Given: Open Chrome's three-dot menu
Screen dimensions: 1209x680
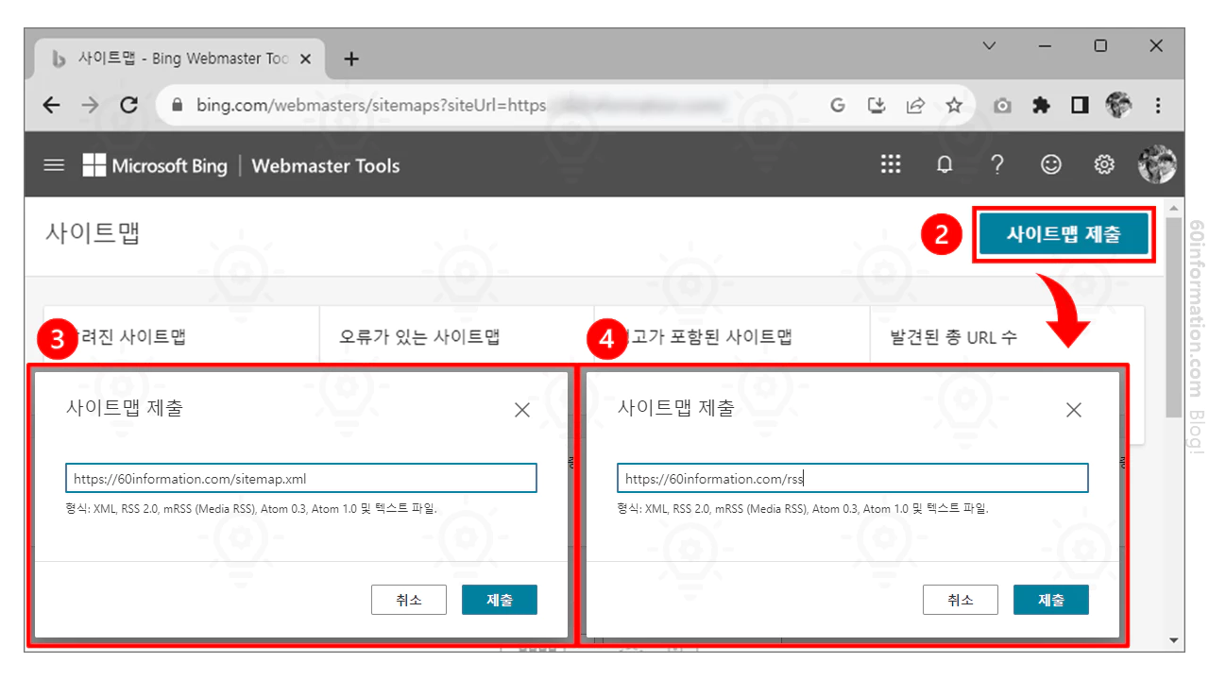Looking at the screenshot, I should click(1158, 105).
